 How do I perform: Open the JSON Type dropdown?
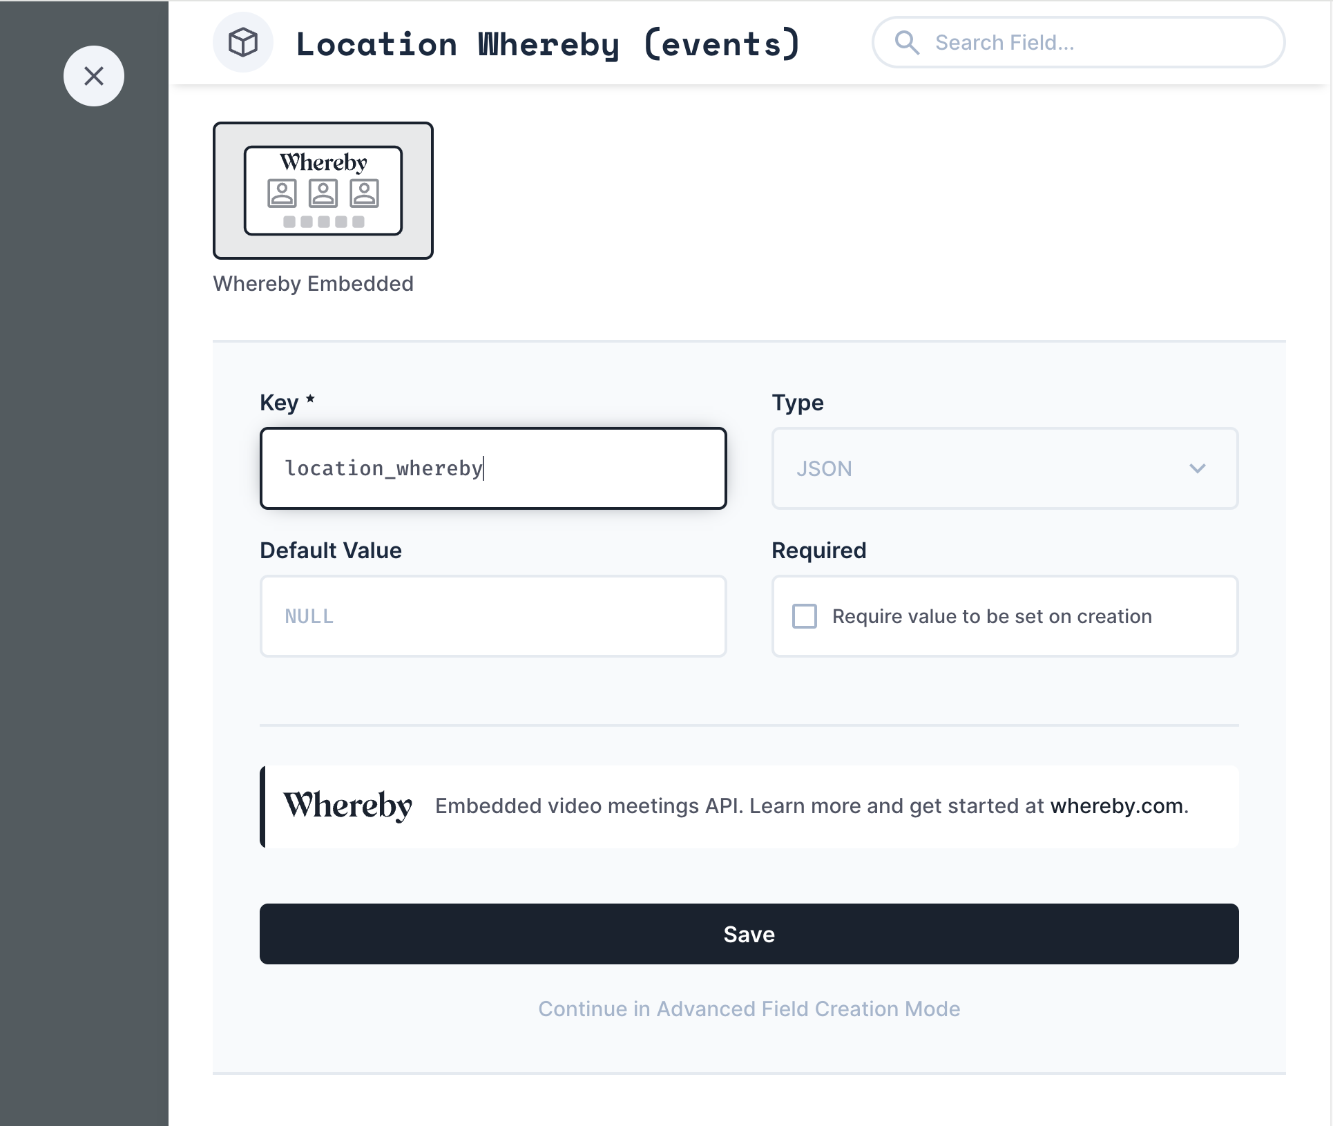1004,468
